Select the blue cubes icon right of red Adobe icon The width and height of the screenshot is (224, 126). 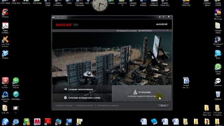[58, 122]
